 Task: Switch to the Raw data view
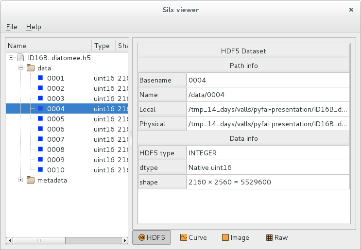pyautogui.click(x=276, y=237)
